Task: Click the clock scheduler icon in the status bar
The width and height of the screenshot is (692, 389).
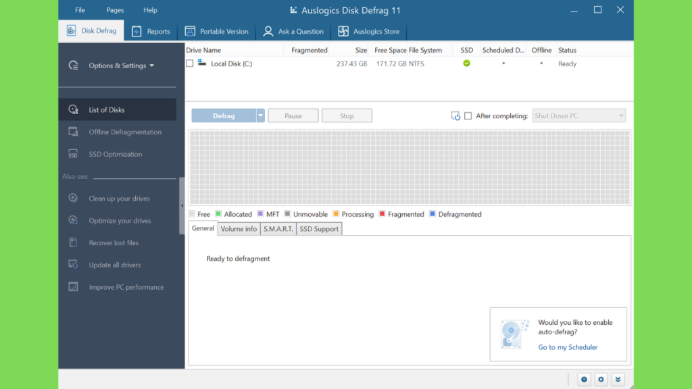Action: click(x=584, y=380)
